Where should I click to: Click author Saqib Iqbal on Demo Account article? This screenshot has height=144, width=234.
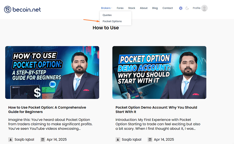131,140
